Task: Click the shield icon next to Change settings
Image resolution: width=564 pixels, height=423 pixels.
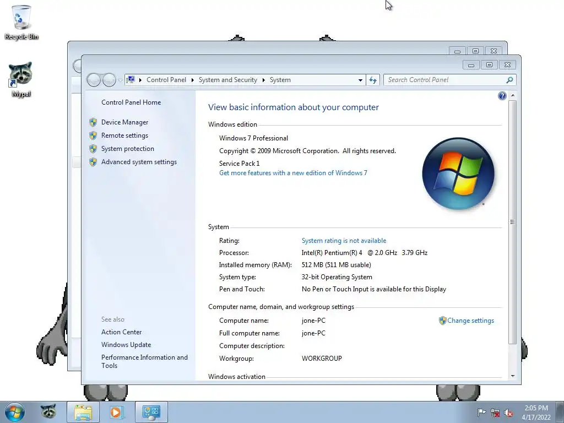Action: click(442, 321)
